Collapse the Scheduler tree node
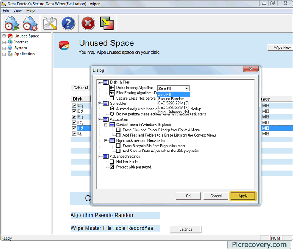 (100, 103)
